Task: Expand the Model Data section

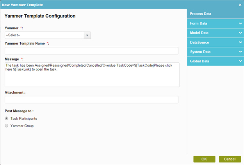Action: 216,33
